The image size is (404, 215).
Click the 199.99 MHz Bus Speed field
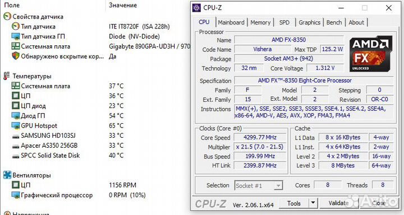click(x=260, y=156)
